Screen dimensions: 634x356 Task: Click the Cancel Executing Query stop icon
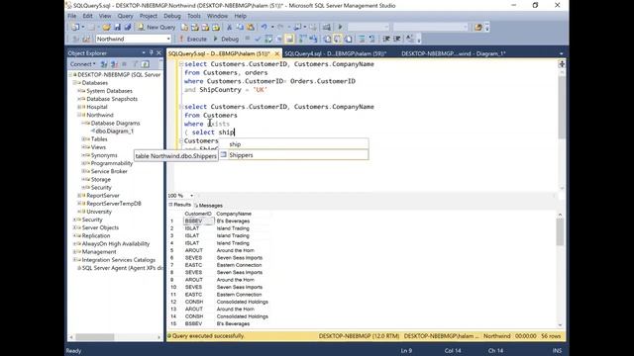click(247, 39)
